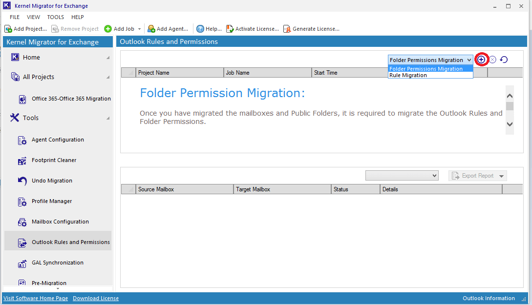The width and height of the screenshot is (532, 305).
Task: Sort by Start Time column header
Action: 349,73
